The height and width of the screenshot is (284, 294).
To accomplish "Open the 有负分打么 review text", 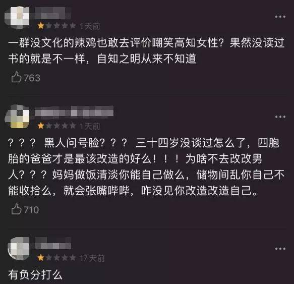I will point(35,274).
